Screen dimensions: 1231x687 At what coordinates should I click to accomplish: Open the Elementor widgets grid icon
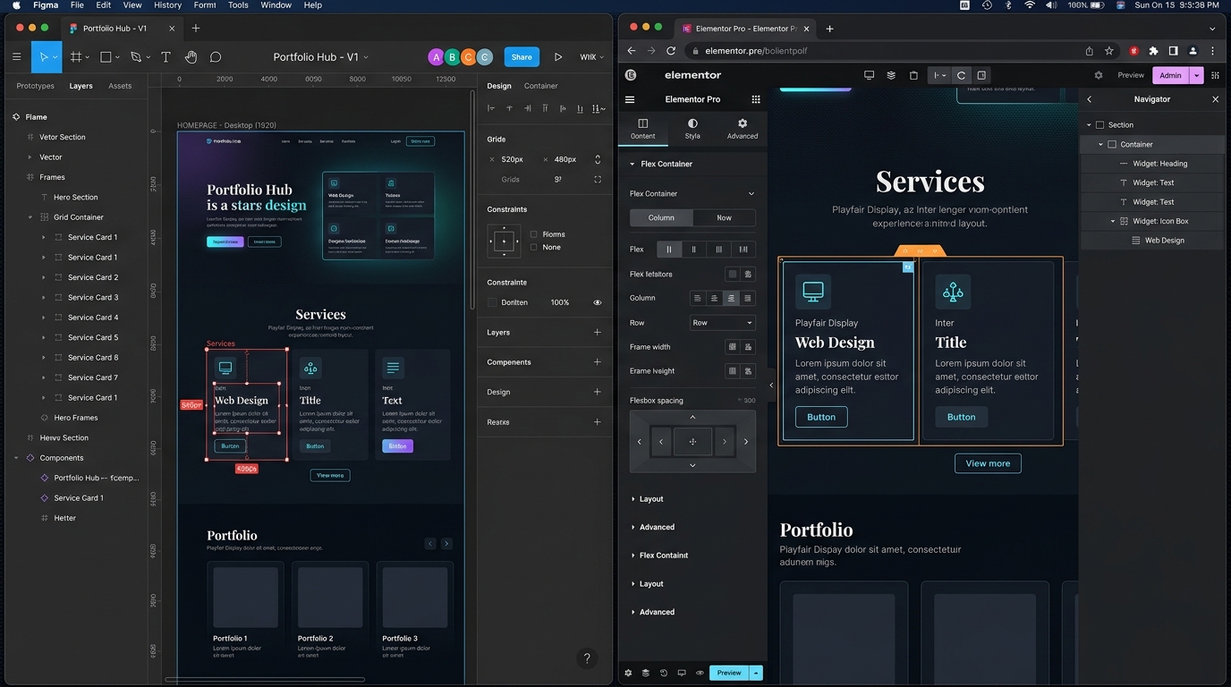[756, 99]
